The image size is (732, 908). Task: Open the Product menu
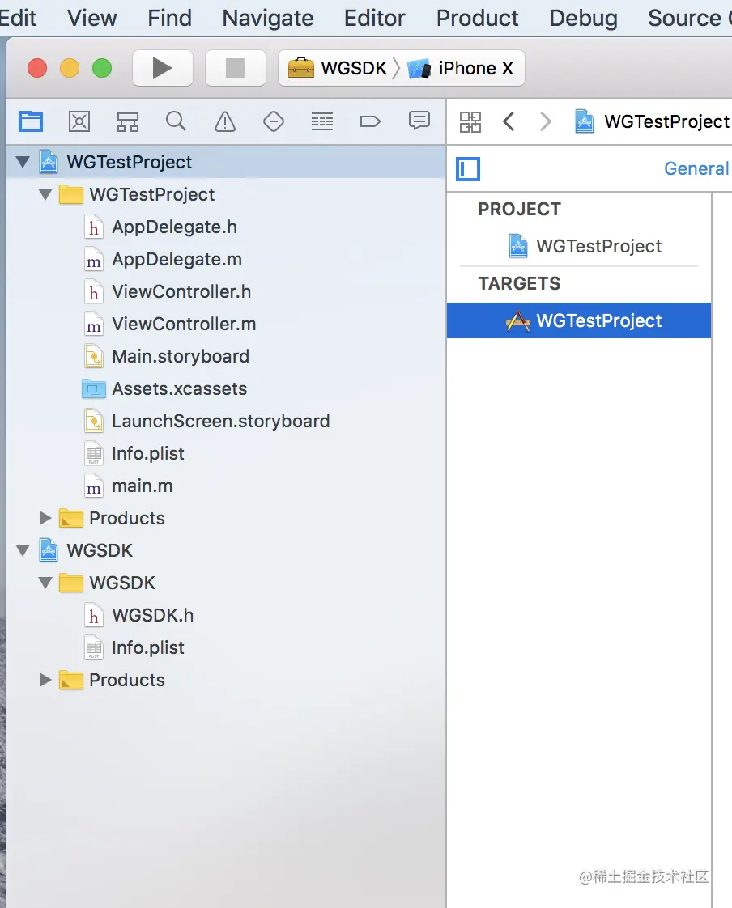[x=477, y=18]
